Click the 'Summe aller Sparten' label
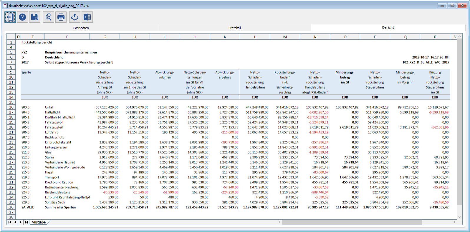This screenshot has width=470, height=232. [60, 207]
